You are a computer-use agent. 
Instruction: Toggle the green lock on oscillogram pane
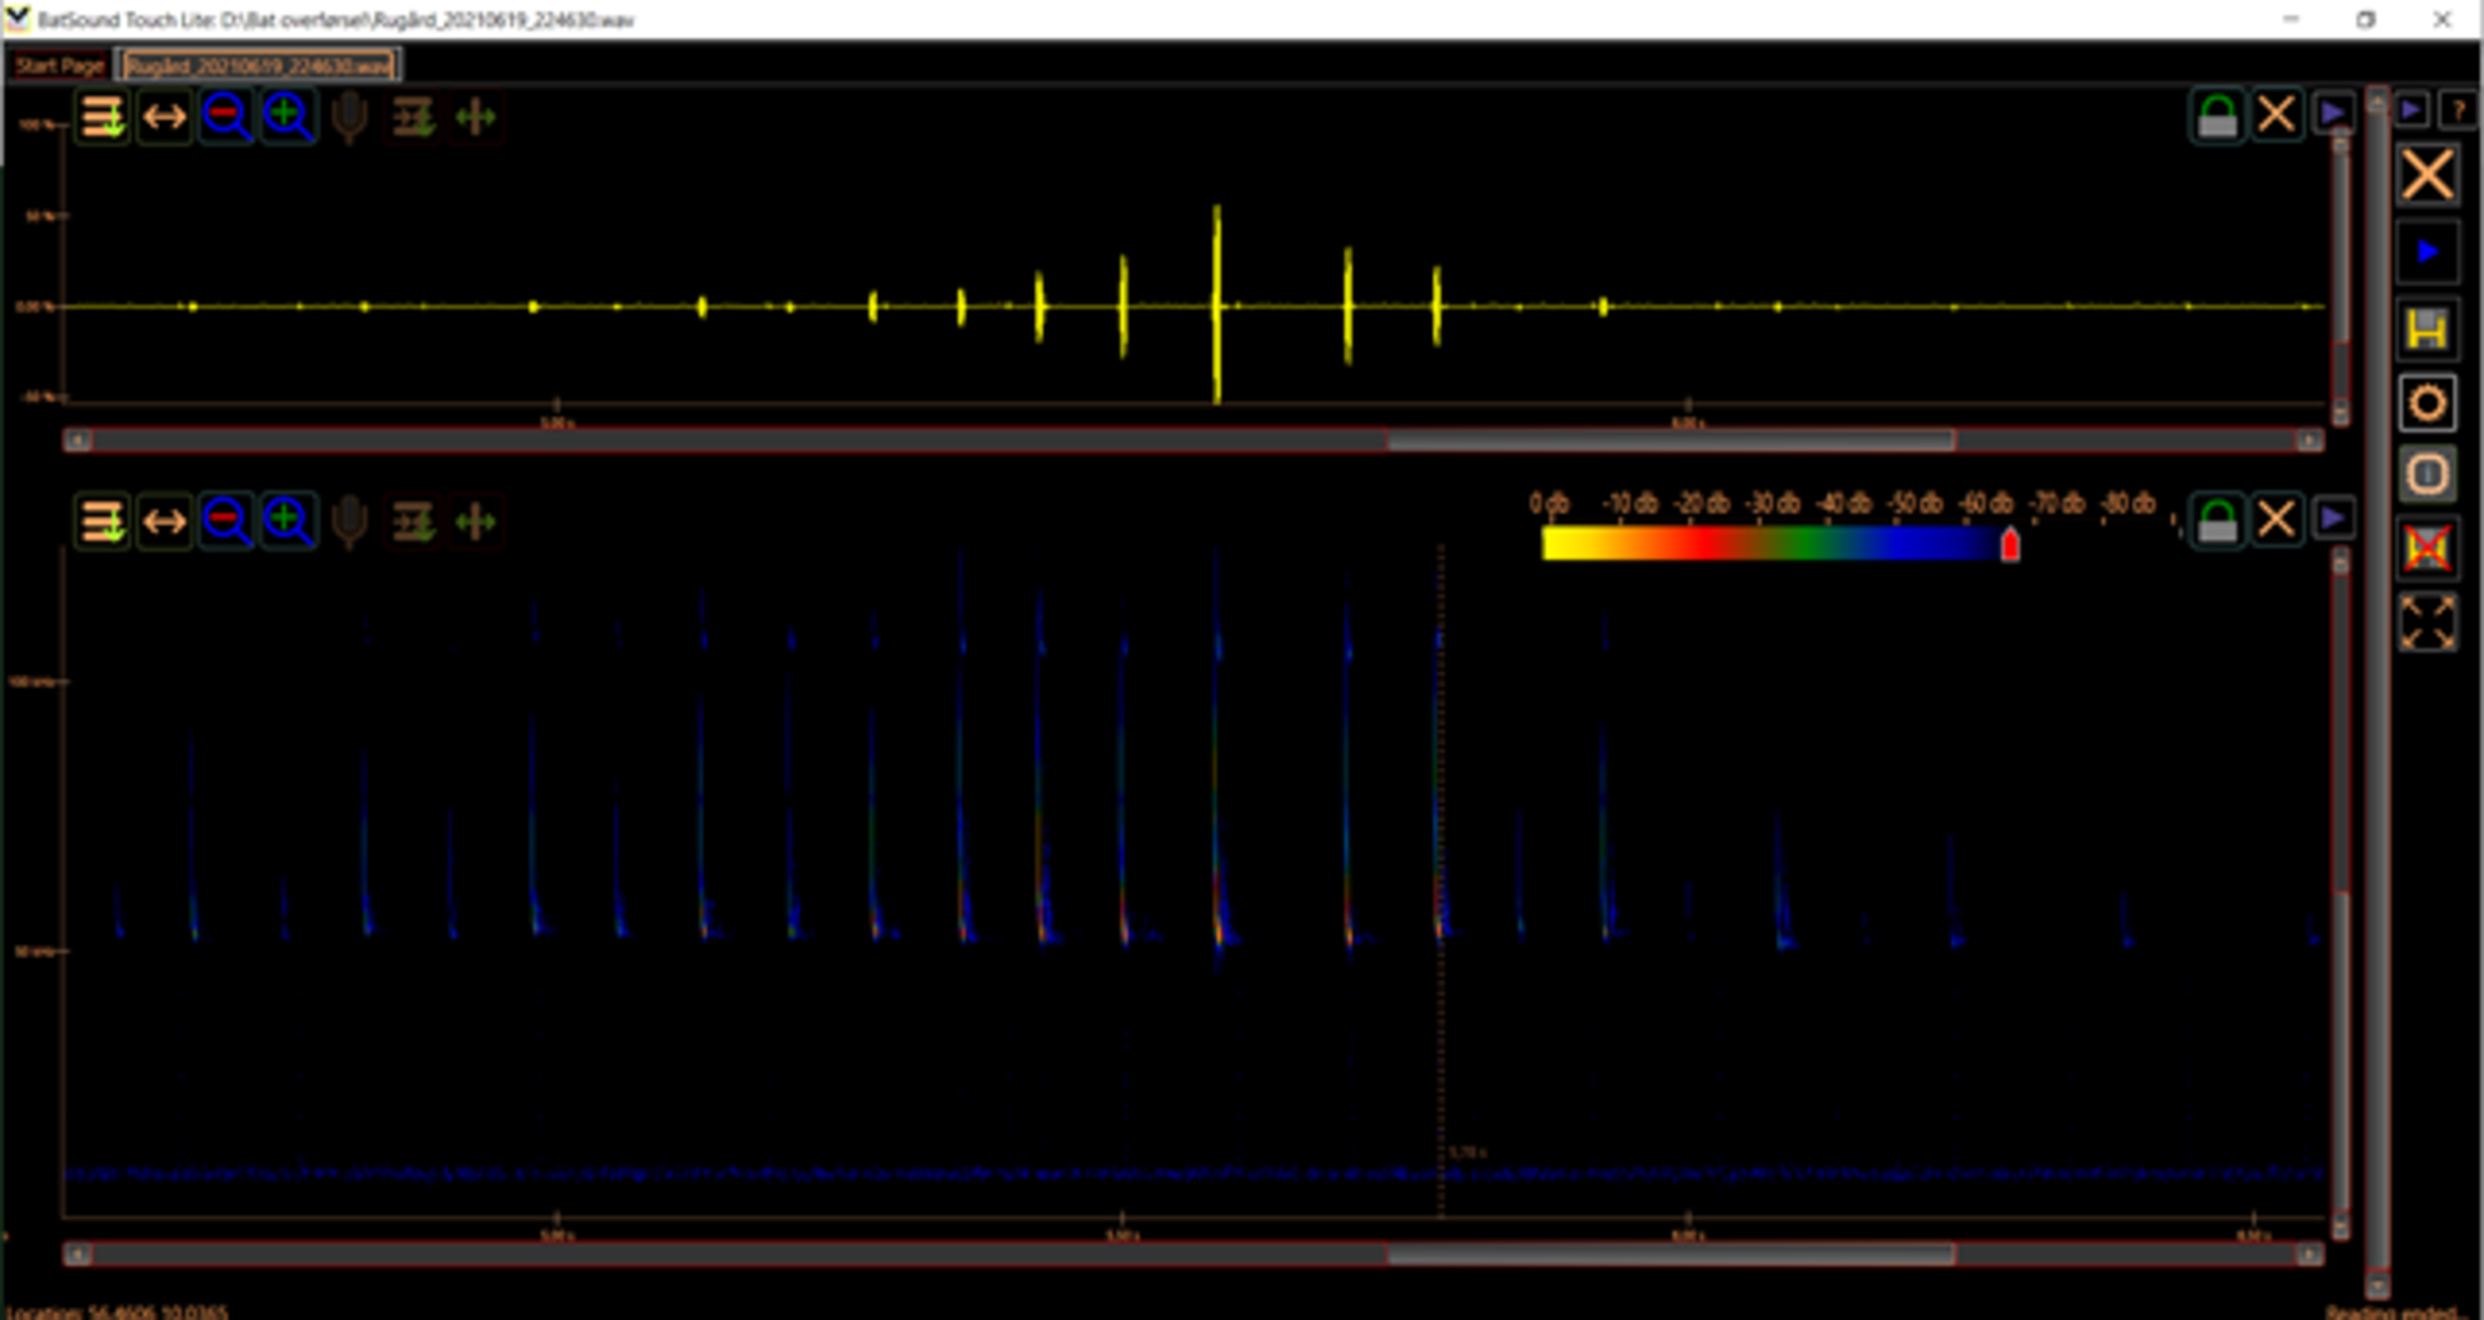(x=2216, y=116)
